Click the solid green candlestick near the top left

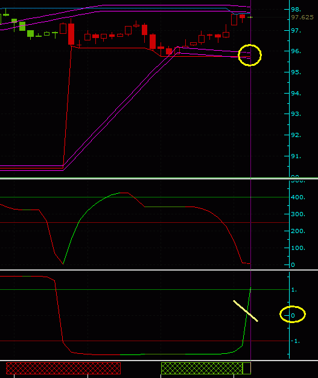point(22,26)
